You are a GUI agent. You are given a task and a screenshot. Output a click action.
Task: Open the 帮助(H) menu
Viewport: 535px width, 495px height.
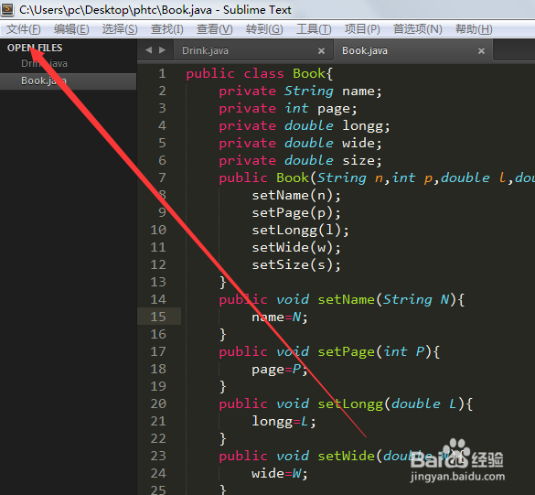click(x=474, y=29)
